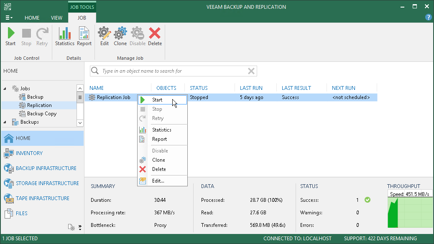Click the JOB TOOLS contextual tab header
The height and width of the screenshot is (244, 434).
(x=82, y=7)
